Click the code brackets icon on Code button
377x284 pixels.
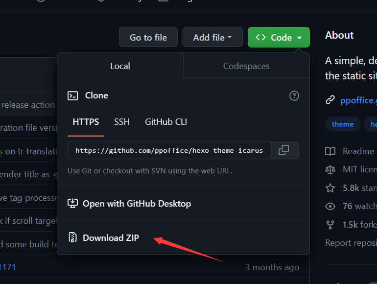(x=260, y=37)
